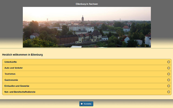Image resolution: width=173 pixels, height=108 pixels.
Task: Click the Kontakte button
Action: (86, 104)
